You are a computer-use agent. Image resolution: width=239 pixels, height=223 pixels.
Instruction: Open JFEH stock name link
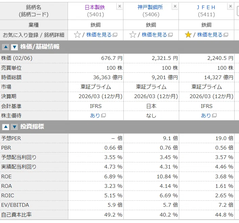pos(206,7)
